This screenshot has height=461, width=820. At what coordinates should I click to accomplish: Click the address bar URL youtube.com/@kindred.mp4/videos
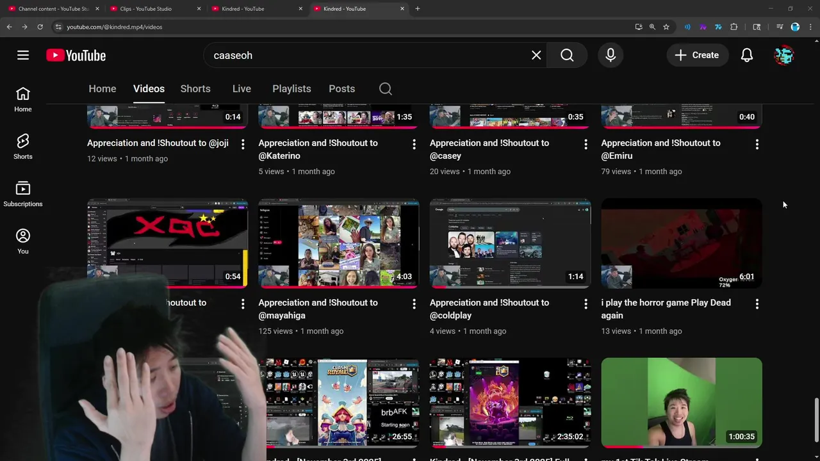(114, 27)
